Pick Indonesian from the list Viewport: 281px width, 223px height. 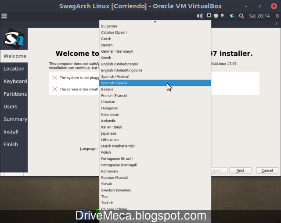click(x=155, y=115)
